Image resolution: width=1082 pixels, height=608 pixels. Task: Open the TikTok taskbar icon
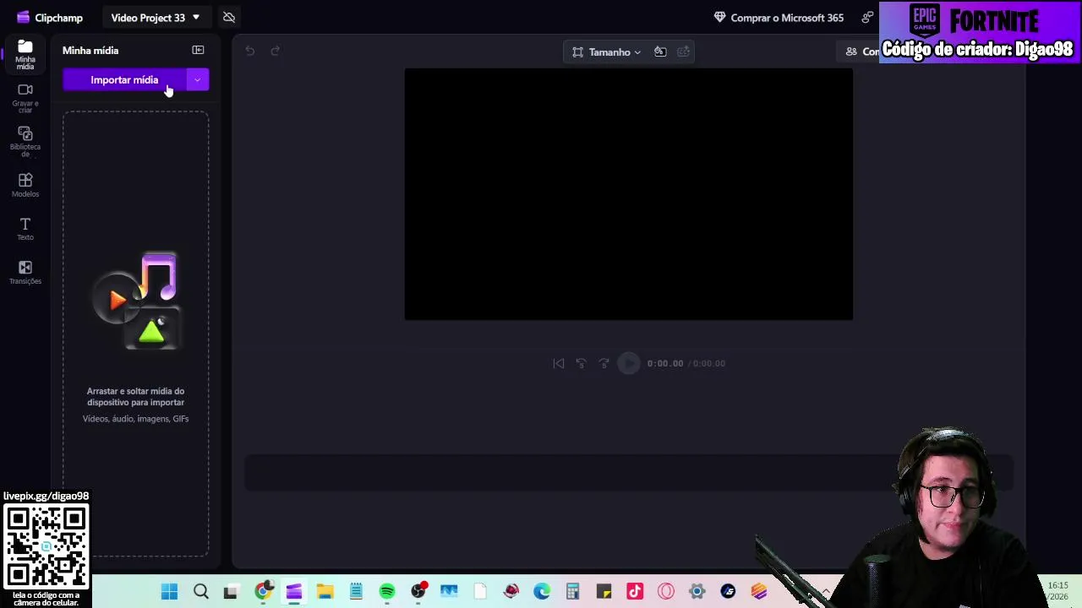point(635,592)
